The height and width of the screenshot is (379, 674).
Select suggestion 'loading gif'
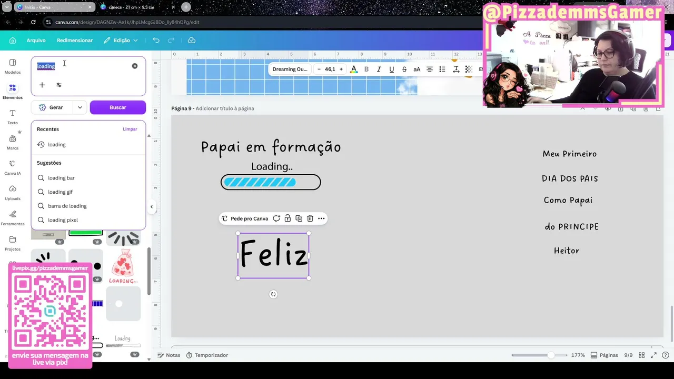[x=88, y=192]
